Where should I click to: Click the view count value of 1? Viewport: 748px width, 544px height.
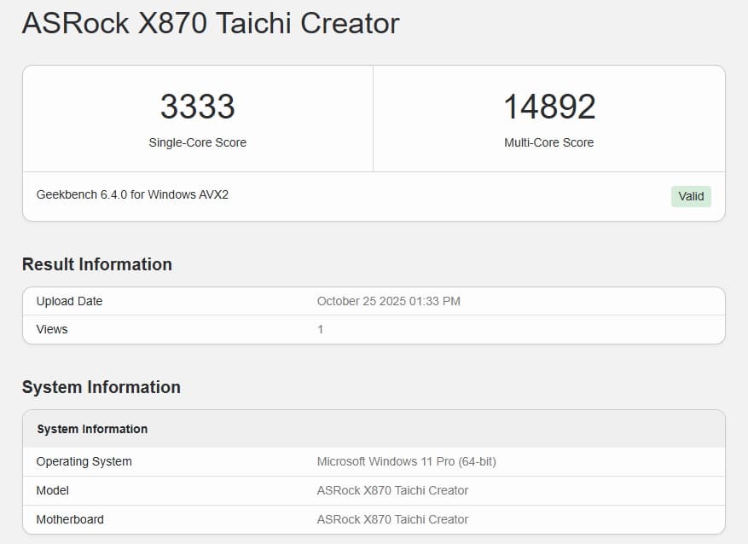coord(321,329)
